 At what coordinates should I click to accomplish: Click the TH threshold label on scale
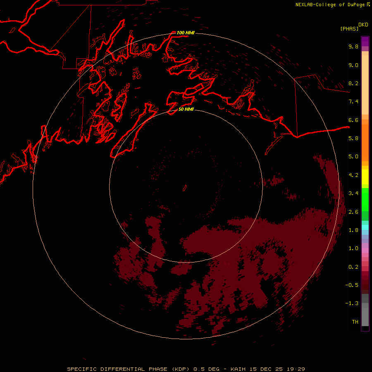coord(355,322)
